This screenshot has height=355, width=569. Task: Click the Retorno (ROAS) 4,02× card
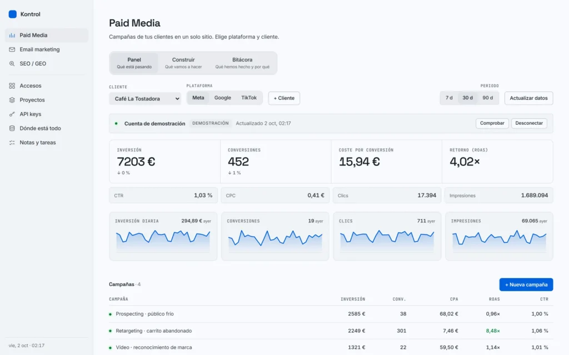click(497, 161)
